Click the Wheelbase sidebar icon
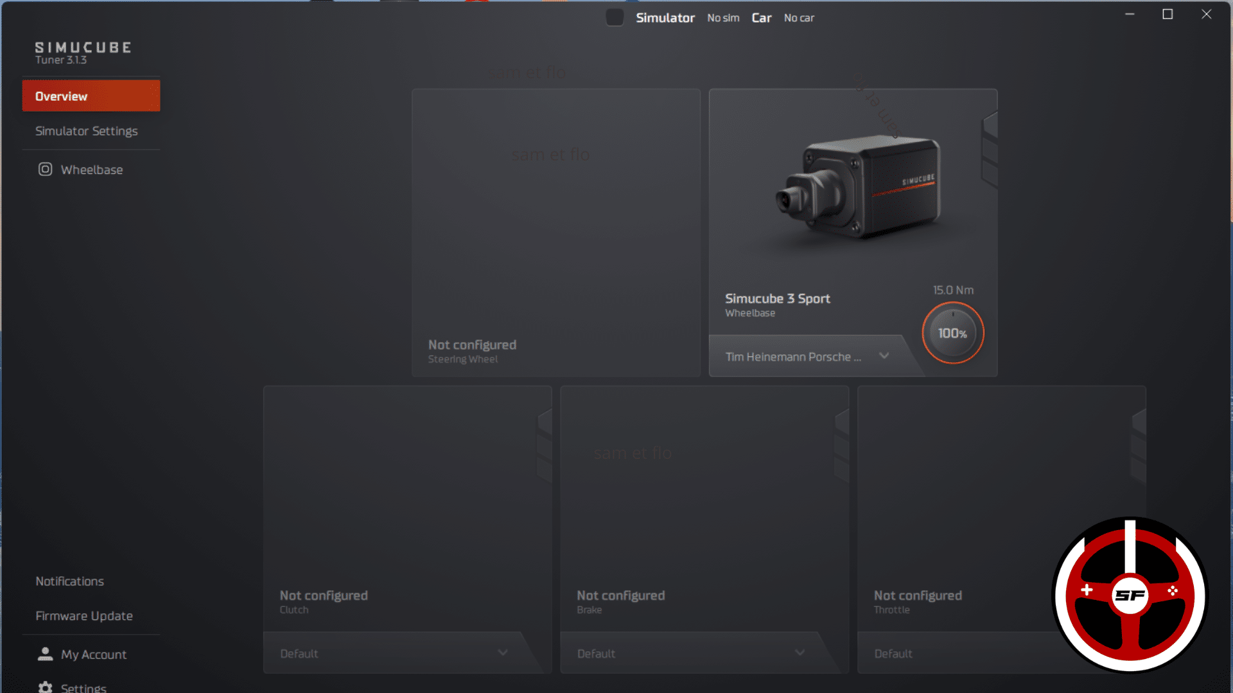The width and height of the screenshot is (1233, 693). click(x=45, y=169)
